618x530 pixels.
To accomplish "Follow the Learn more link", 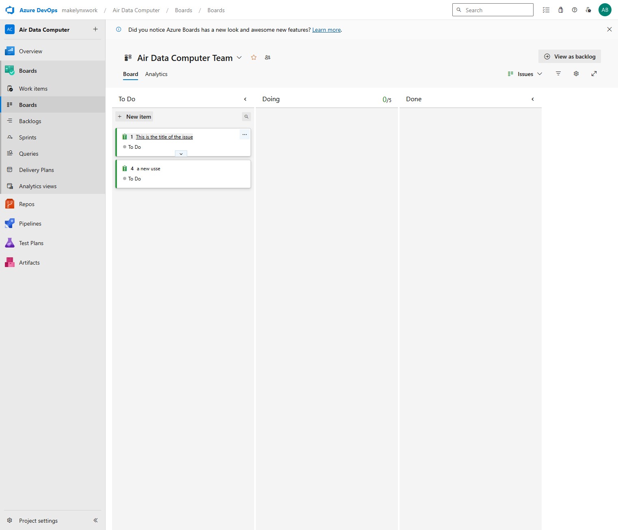I will tap(326, 30).
